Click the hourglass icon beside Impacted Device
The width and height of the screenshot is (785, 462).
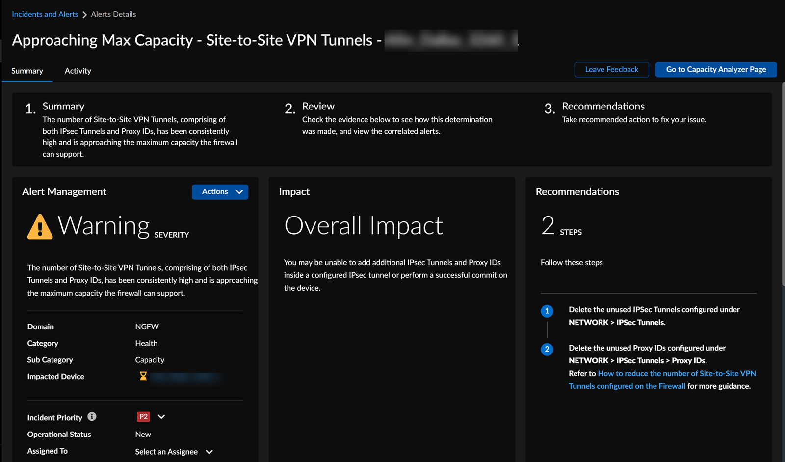click(x=143, y=376)
